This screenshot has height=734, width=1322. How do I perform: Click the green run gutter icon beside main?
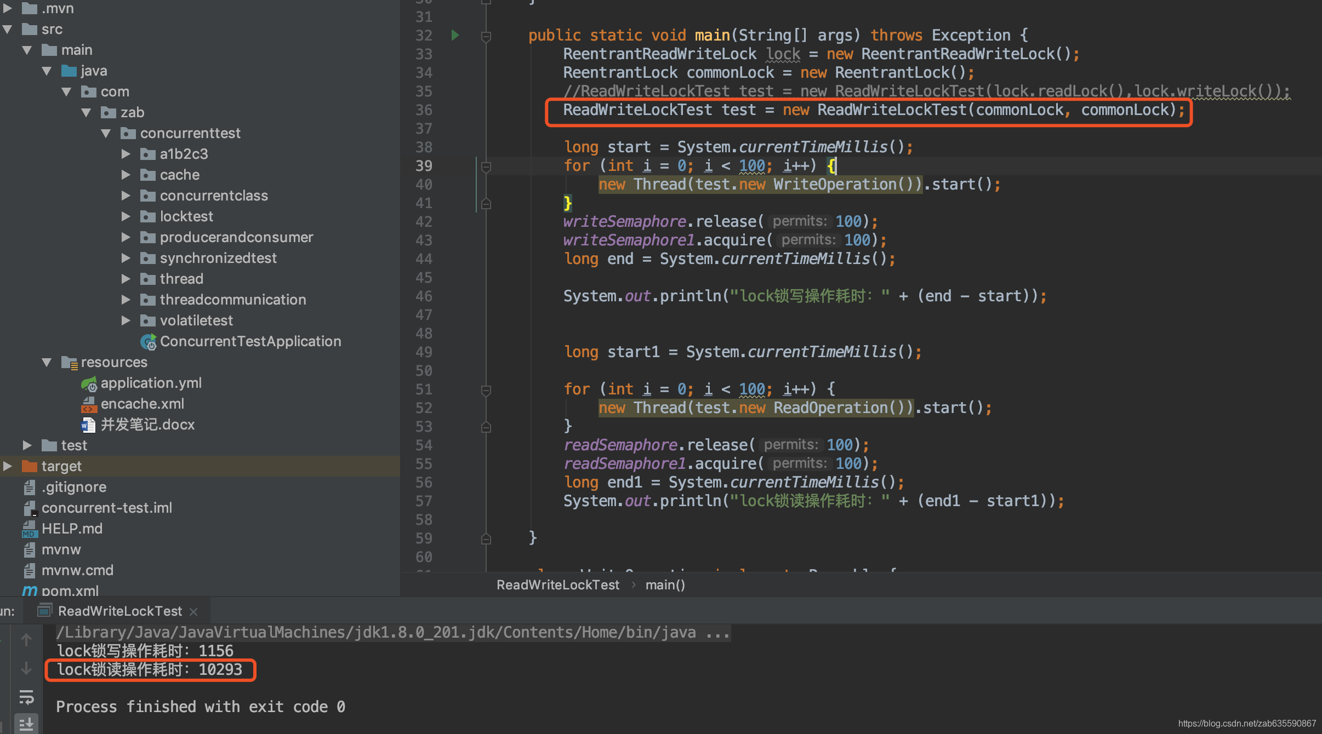coord(455,36)
